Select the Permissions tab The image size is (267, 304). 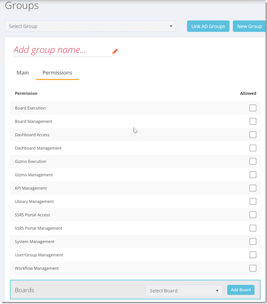coord(57,73)
